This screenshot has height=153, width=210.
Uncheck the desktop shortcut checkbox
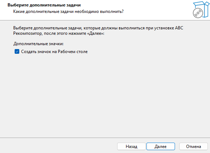click(17, 52)
